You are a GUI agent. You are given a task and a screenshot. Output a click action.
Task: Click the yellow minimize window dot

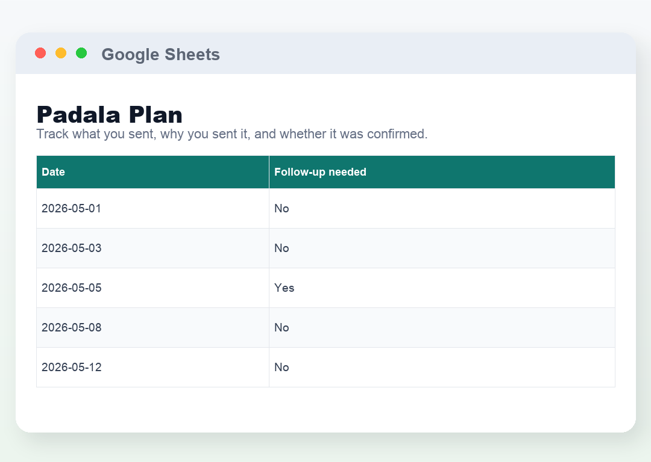click(x=61, y=53)
